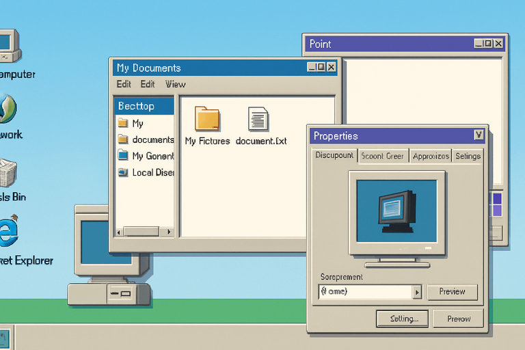Switch to the Settings tab
The image size is (525, 350).
point(468,156)
